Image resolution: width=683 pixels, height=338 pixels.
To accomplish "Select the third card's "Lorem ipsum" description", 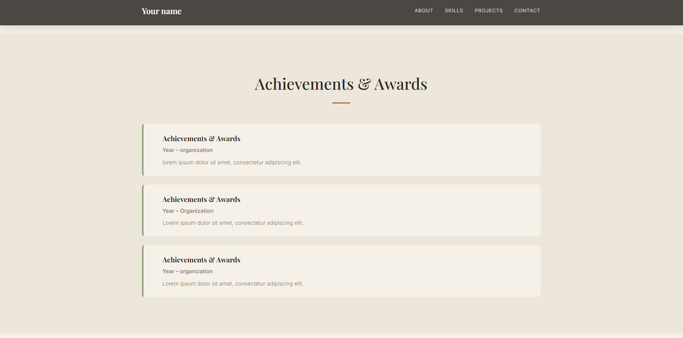I will click(x=233, y=284).
